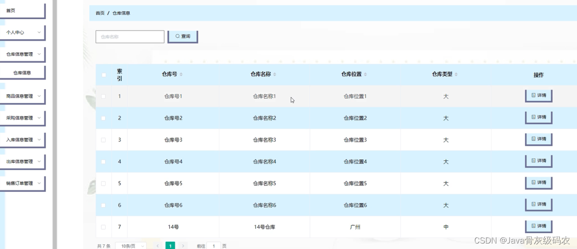
Task: Check the checkbox for row 14号
Action: (x=103, y=227)
